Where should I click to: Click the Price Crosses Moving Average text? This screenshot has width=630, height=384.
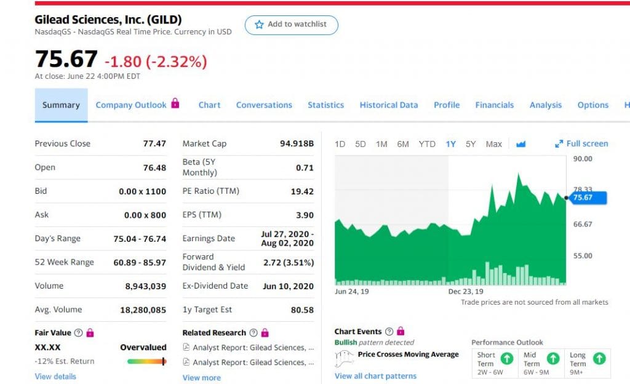coord(409,354)
